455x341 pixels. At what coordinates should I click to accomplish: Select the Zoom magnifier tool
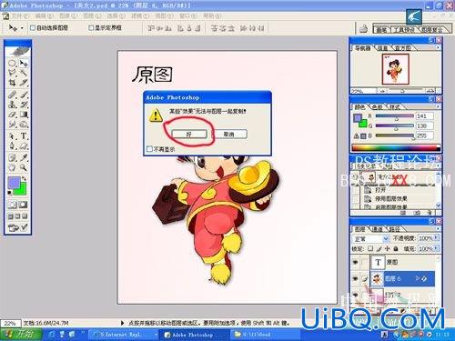pyautogui.click(x=24, y=167)
